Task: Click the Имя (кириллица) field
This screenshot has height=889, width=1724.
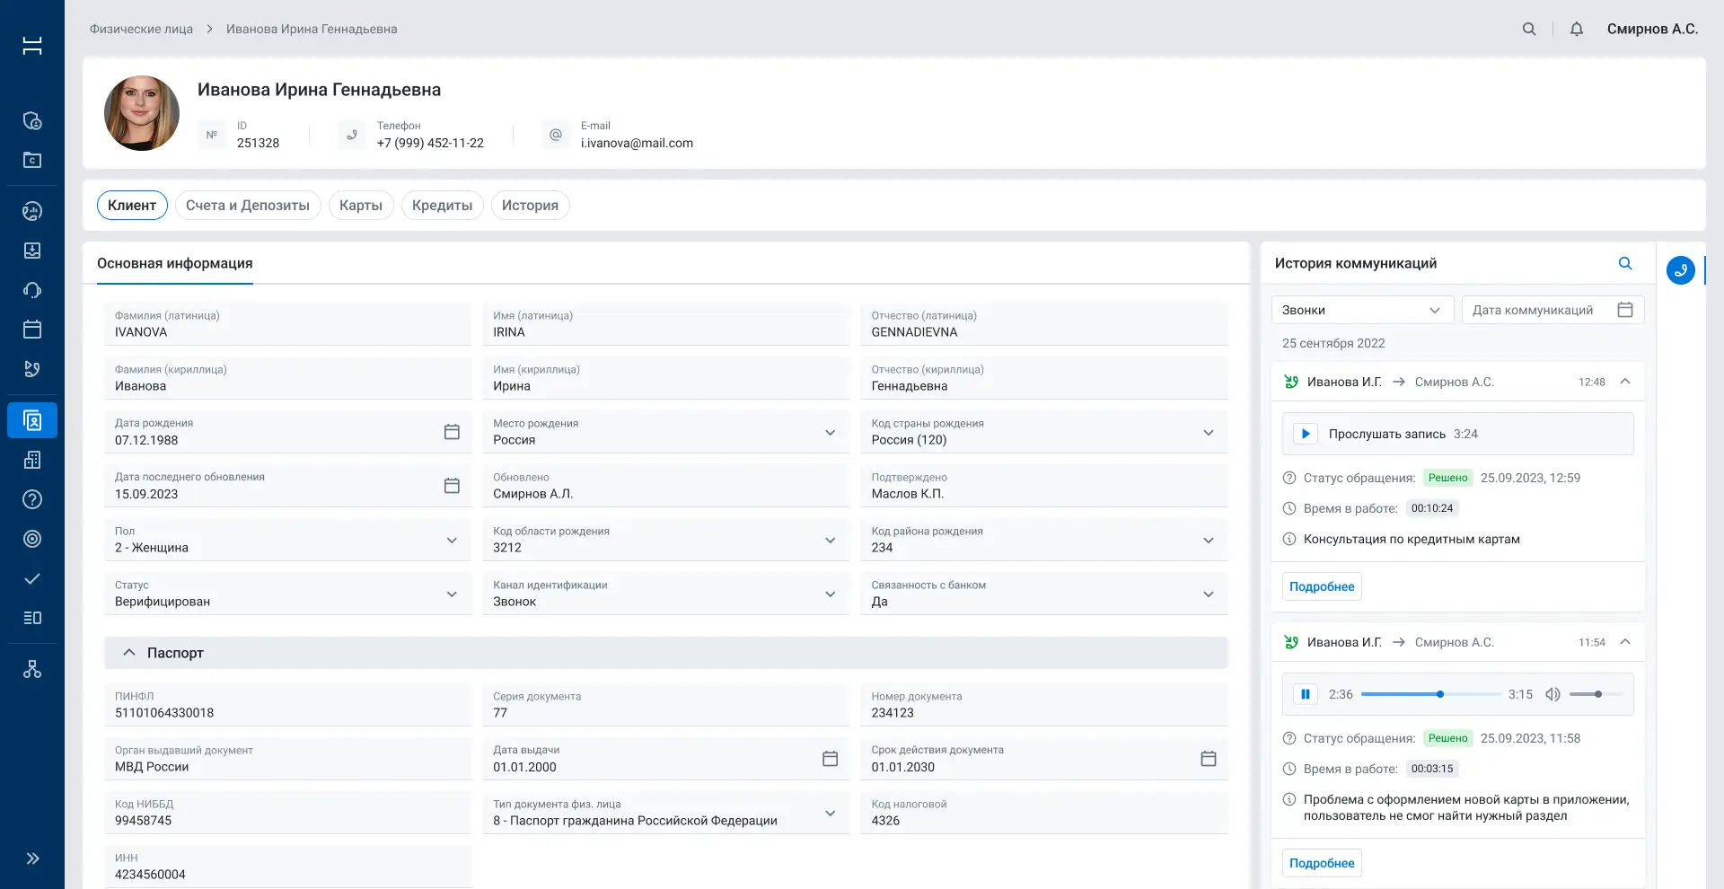Action: pyautogui.click(x=665, y=378)
